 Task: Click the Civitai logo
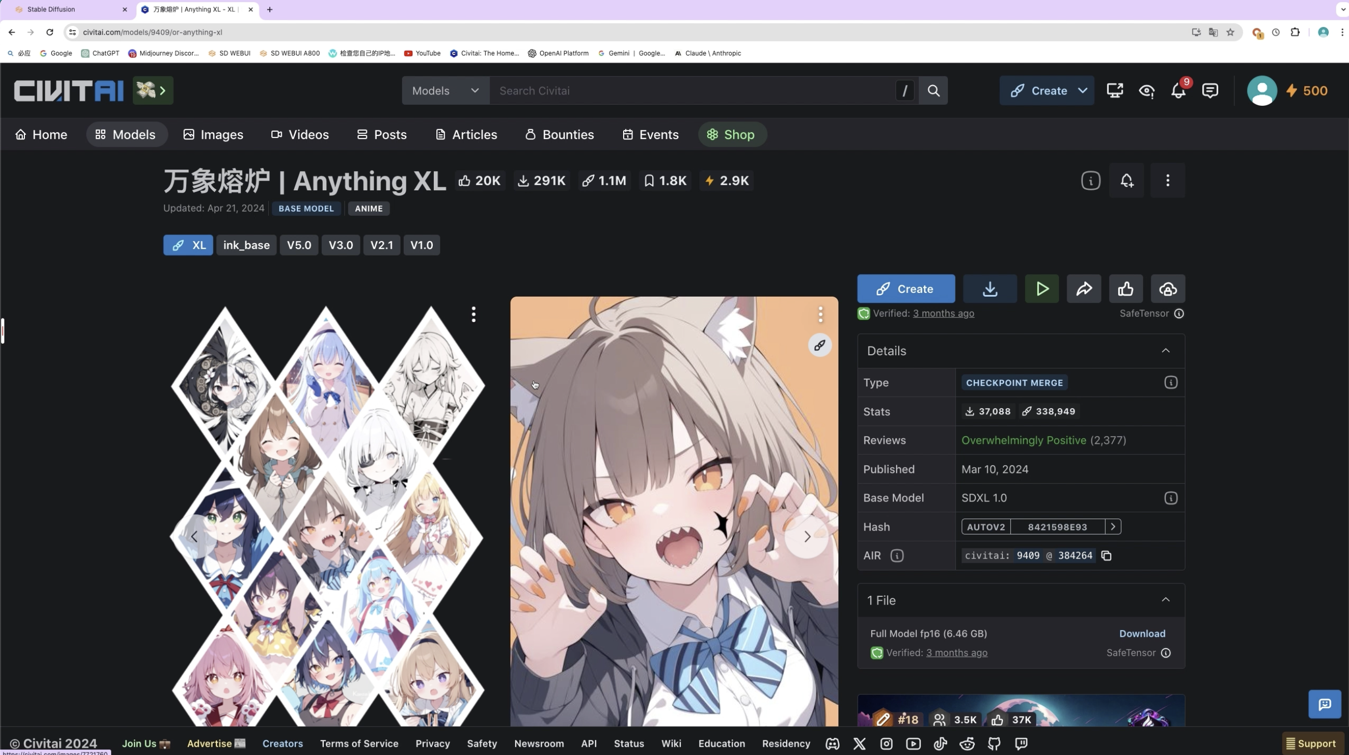[x=68, y=91]
